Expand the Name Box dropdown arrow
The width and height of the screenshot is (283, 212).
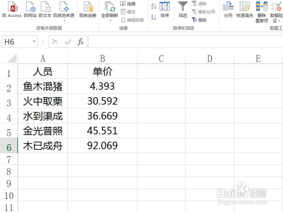34,41
